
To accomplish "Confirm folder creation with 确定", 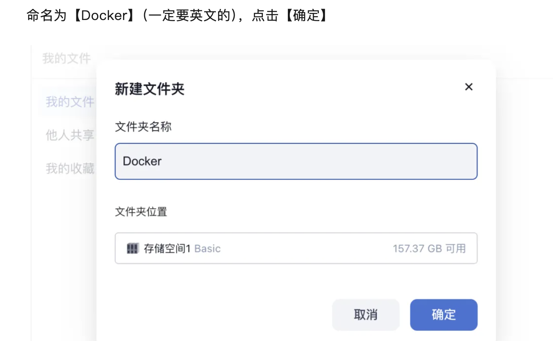I will pyautogui.click(x=443, y=315).
